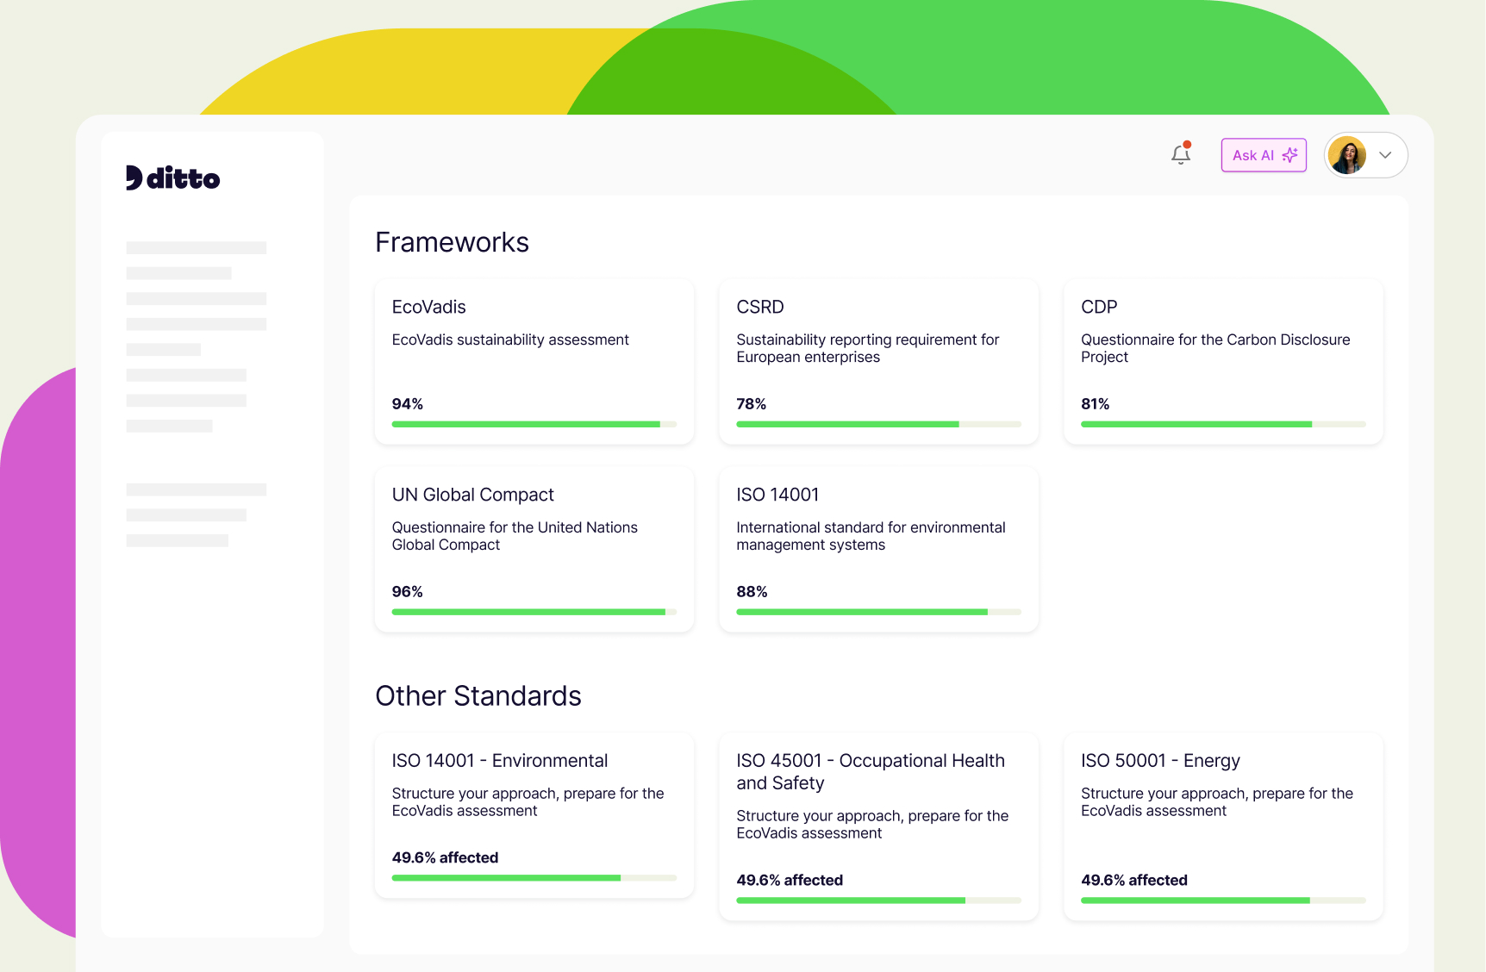
Task: Click the ISO 14001 88% progress bar
Action: (x=878, y=612)
